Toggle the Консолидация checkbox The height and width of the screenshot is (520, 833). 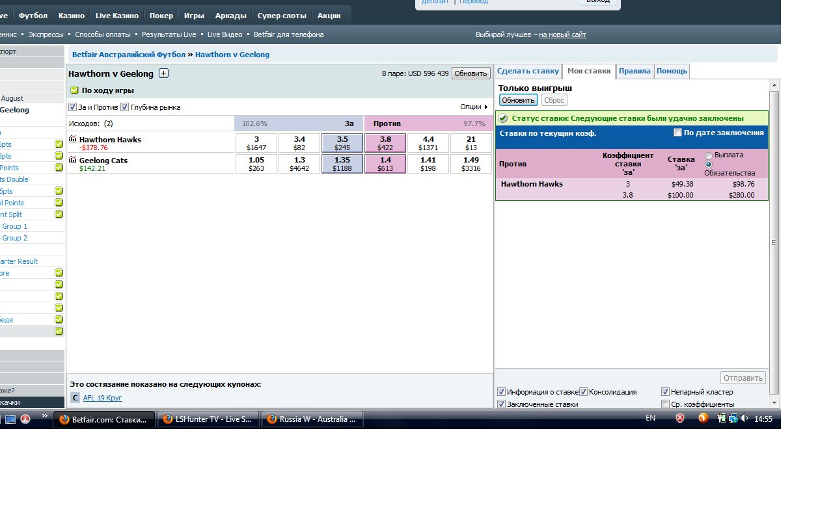pos(584,392)
